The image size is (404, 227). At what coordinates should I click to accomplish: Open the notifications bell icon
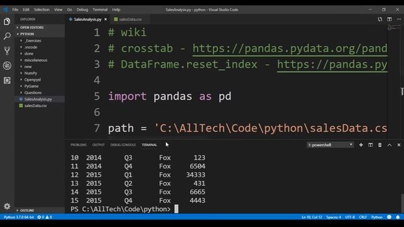(398, 217)
